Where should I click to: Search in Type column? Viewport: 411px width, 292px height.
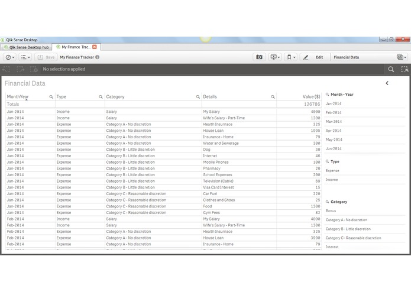[x=101, y=97]
